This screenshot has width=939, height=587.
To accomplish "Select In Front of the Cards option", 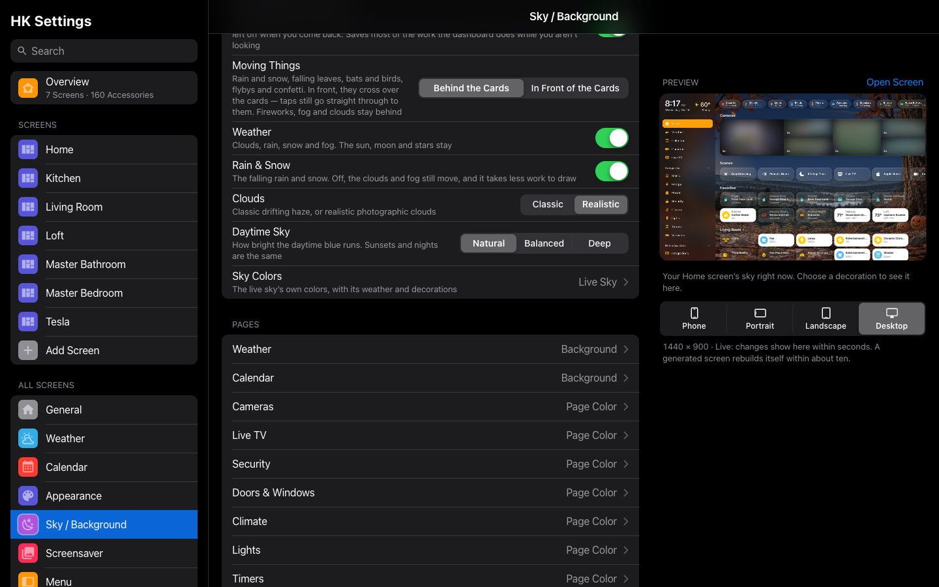I will pyautogui.click(x=575, y=88).
